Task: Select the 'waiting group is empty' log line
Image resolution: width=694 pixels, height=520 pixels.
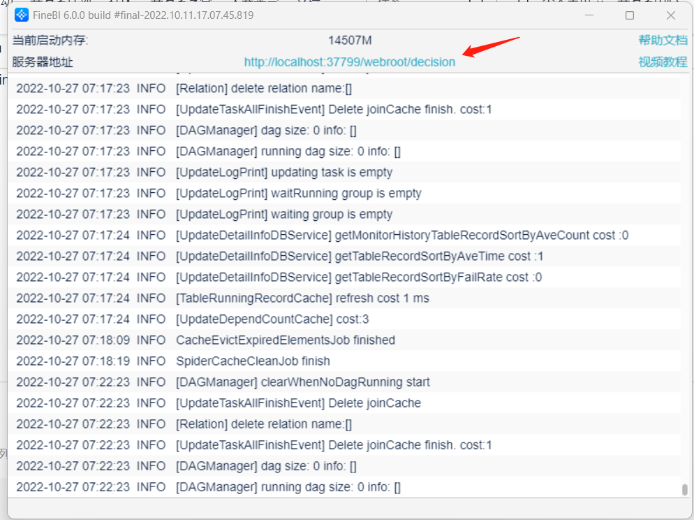Action: [x=344, y=215]
